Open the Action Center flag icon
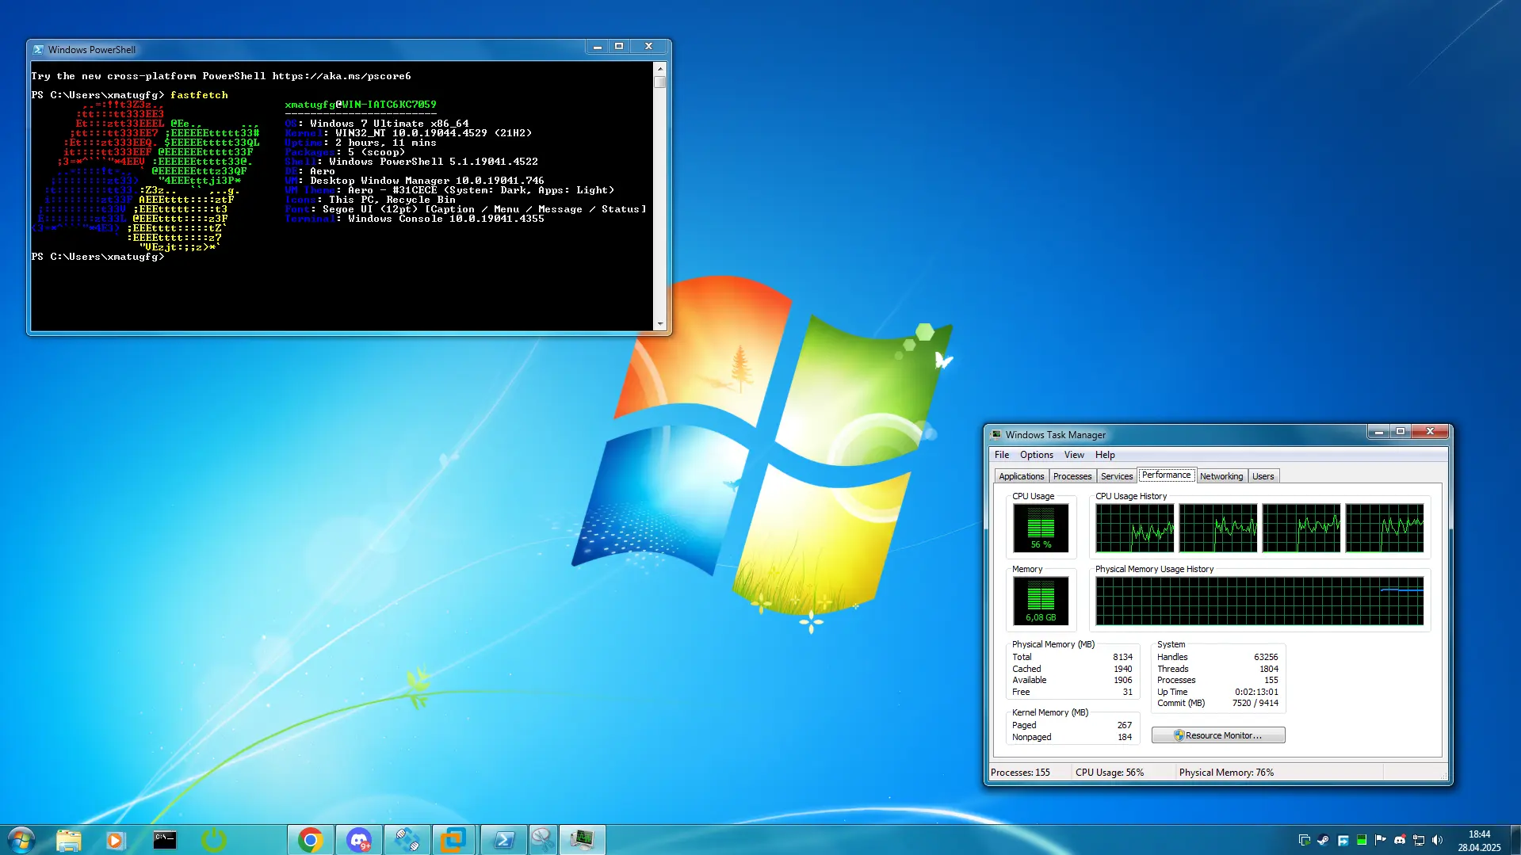Image resolution: width=1521 pixels, height=855 pixels. coord(1381,840)
